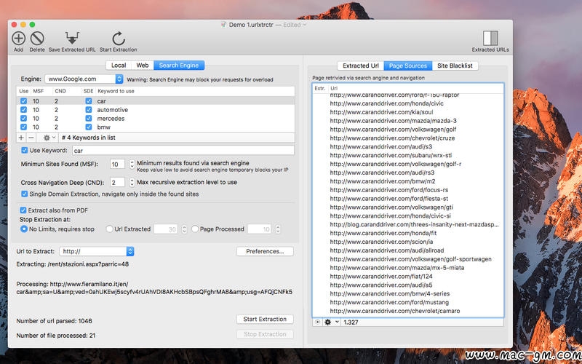The height and width of the screenshot is (364, 582).
Task: Click the Add toolbar icon
Action: pos(19,39)
